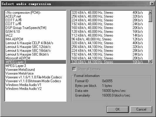Screen dimensions: 156x117
Task: Choose 320 kBit/s, 44,100 Hz, Stereo format
Action: point(110,43)
